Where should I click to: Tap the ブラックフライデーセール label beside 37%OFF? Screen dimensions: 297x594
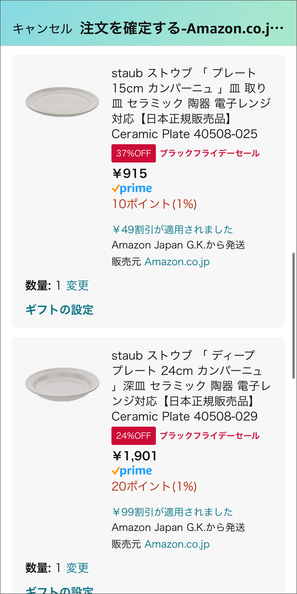pyautogui.click(x=209, y=153)
